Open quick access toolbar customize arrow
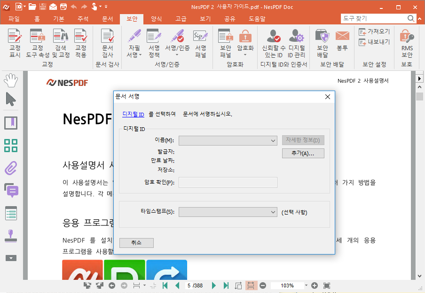 tap(106, 7)
